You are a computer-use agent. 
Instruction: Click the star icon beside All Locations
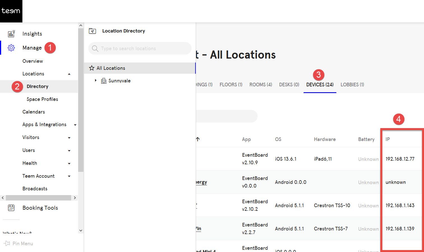point(92,68)
